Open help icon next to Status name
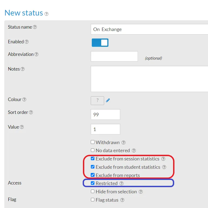The width and height of the screenshot is (208, 208). click(x=35, y=27)
